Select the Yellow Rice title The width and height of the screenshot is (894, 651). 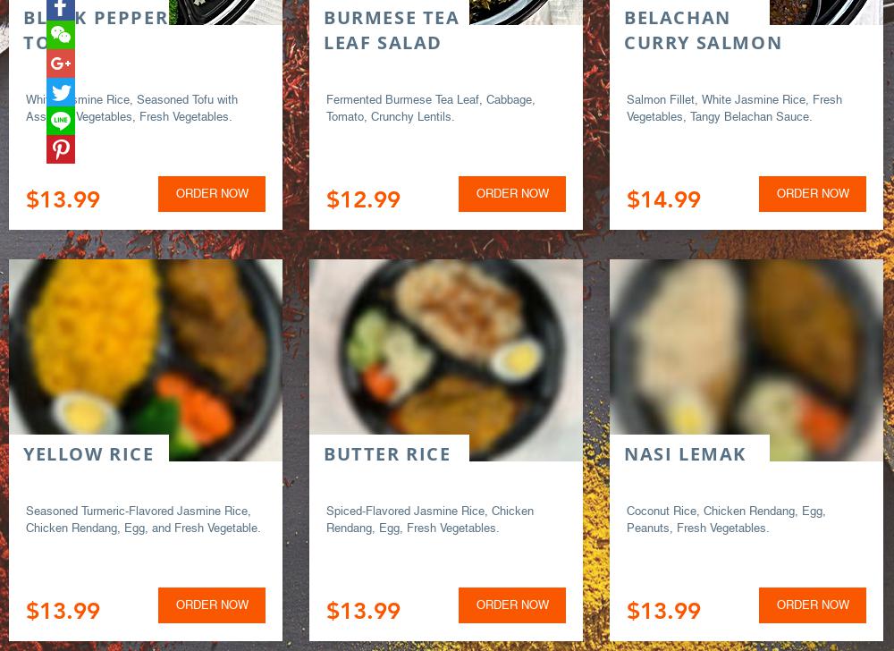point(89,454)
